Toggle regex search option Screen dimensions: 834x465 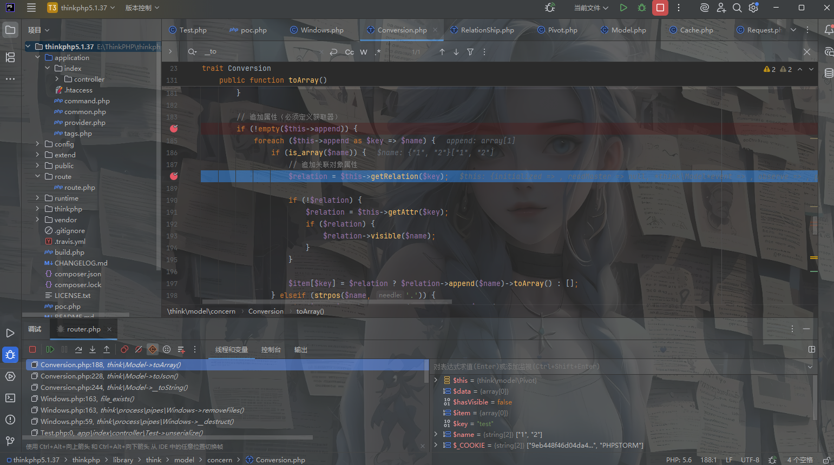click(378, 52)
